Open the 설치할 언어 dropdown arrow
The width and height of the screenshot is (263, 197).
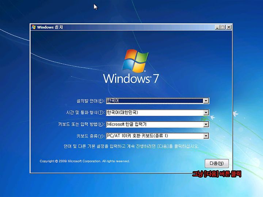[x=206, y=101]
